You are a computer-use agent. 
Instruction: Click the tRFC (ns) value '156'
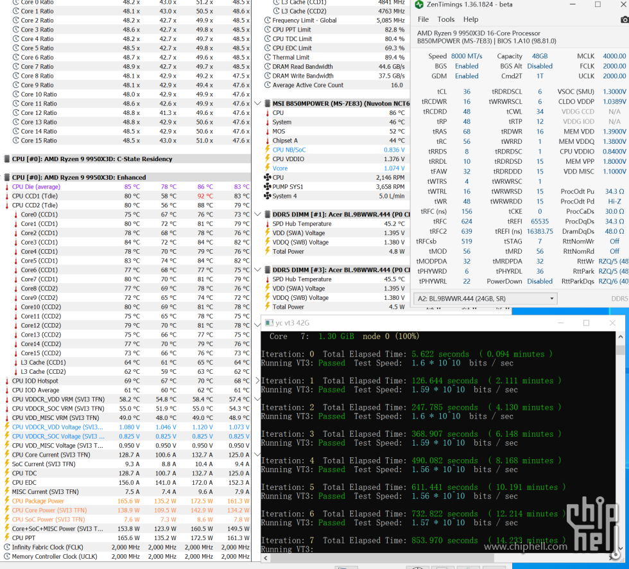(467, 211)
